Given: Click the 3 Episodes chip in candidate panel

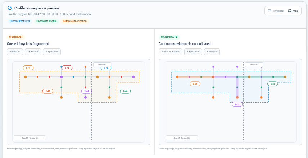Looking at the screenshot, I should point(193,52).
